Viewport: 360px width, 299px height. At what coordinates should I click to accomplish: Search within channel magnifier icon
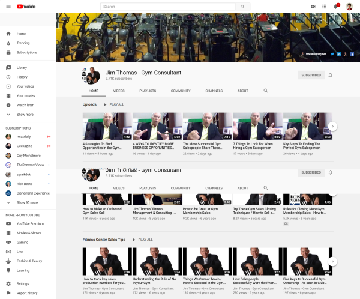266,91
